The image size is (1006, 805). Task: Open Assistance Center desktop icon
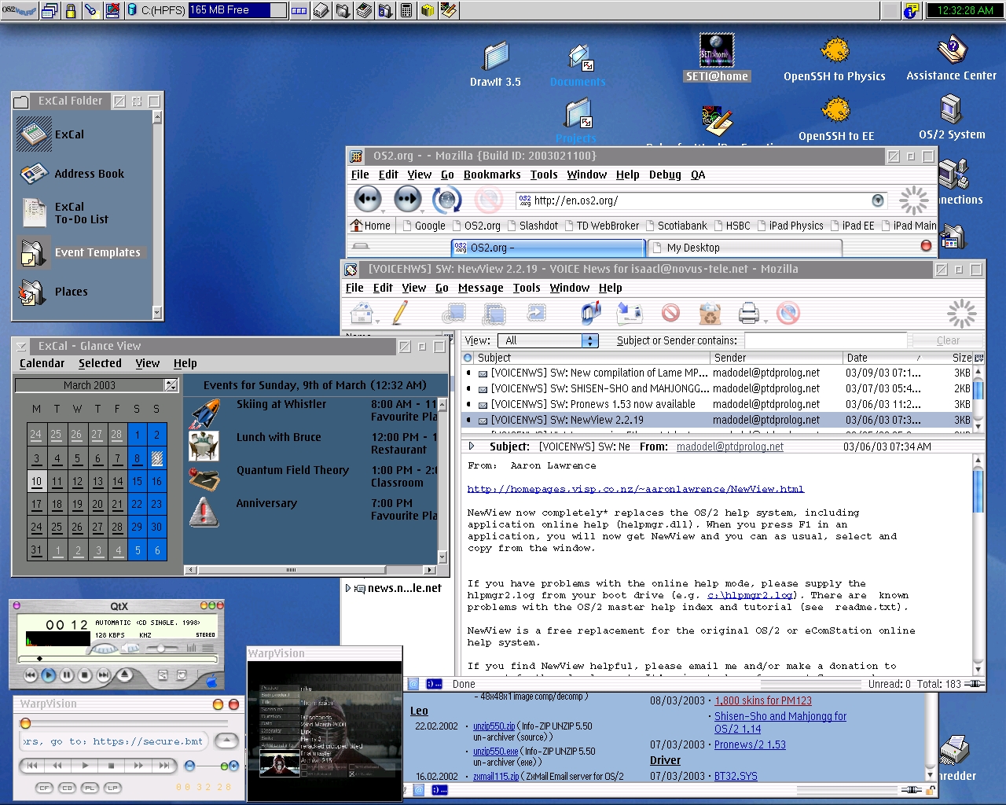[x=952, y=49]
